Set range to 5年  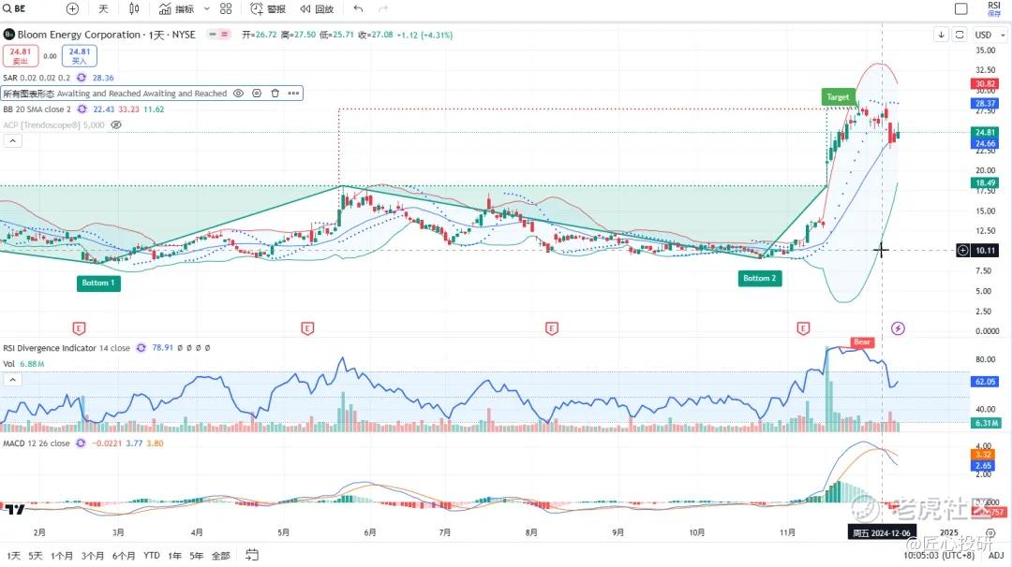pyautogui.click(x=196, y=556)
